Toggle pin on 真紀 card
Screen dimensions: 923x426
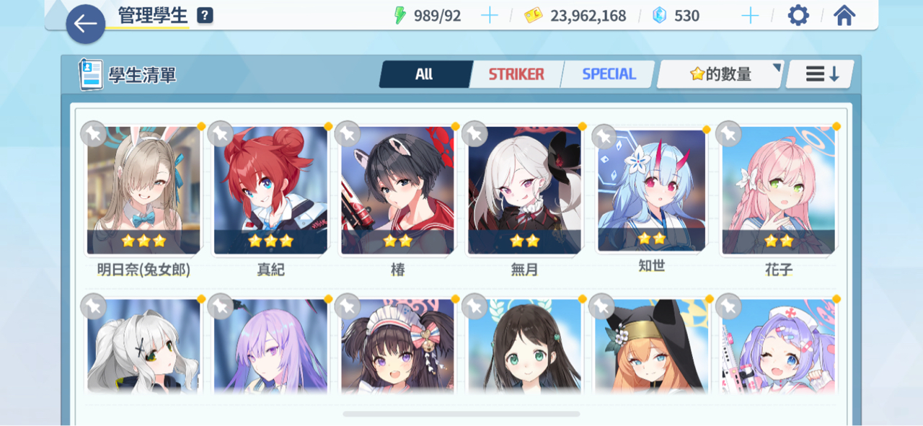tap(220, 133)
